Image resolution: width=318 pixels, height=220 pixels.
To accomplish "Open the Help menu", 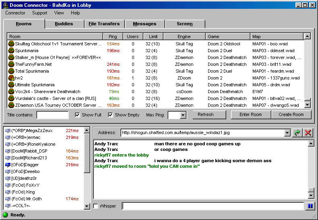I will click(75, 13).
